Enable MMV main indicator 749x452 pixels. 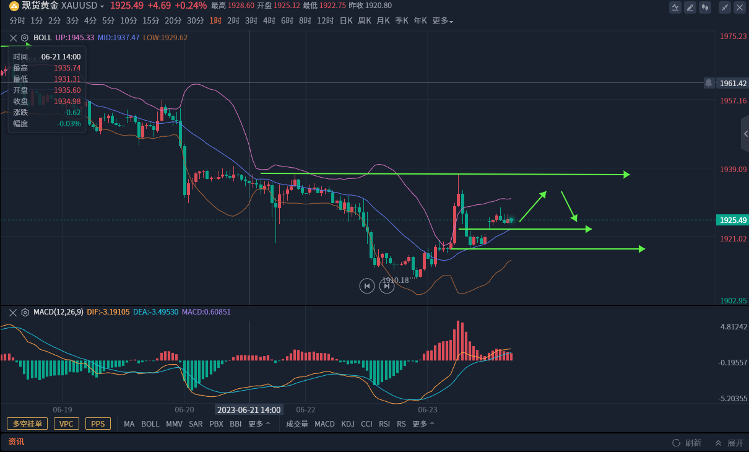[x=174, y=424]
